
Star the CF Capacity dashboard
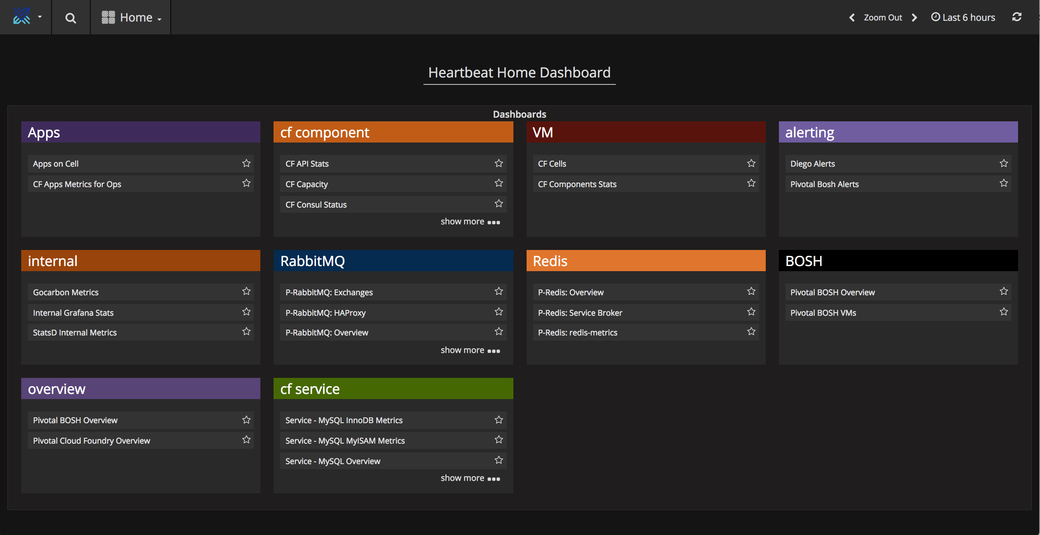[x=499, y=183]
